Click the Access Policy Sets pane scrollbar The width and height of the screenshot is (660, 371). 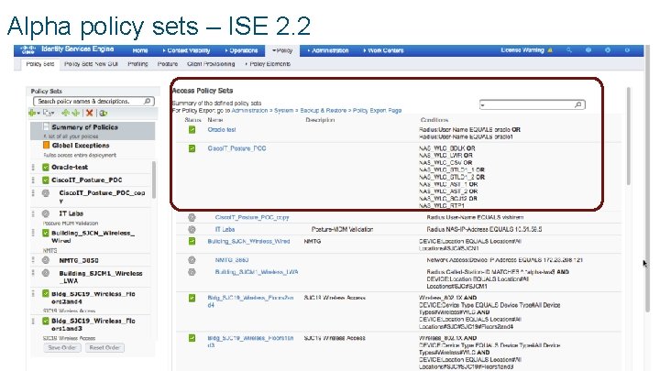(629, 136)
